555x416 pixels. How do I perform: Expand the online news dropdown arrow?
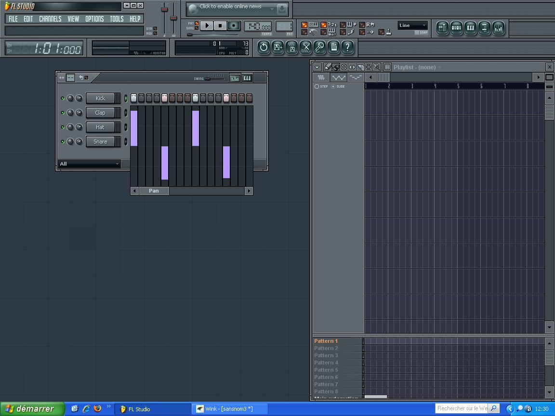[x=272, y=9]
